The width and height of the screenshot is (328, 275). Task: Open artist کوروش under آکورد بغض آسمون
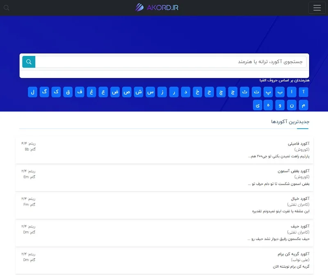pyautogui.click(x=302, y=177)
